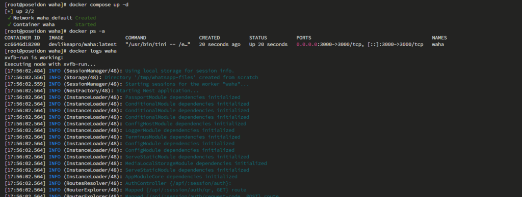This screenshot has height=197, width=522.
Task: Click the '20 seconds ago' created value
Action: (x=220, y=45)
